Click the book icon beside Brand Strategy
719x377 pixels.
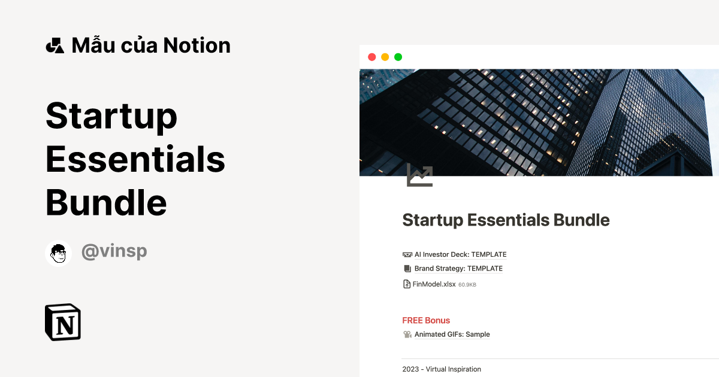(407, 268)
